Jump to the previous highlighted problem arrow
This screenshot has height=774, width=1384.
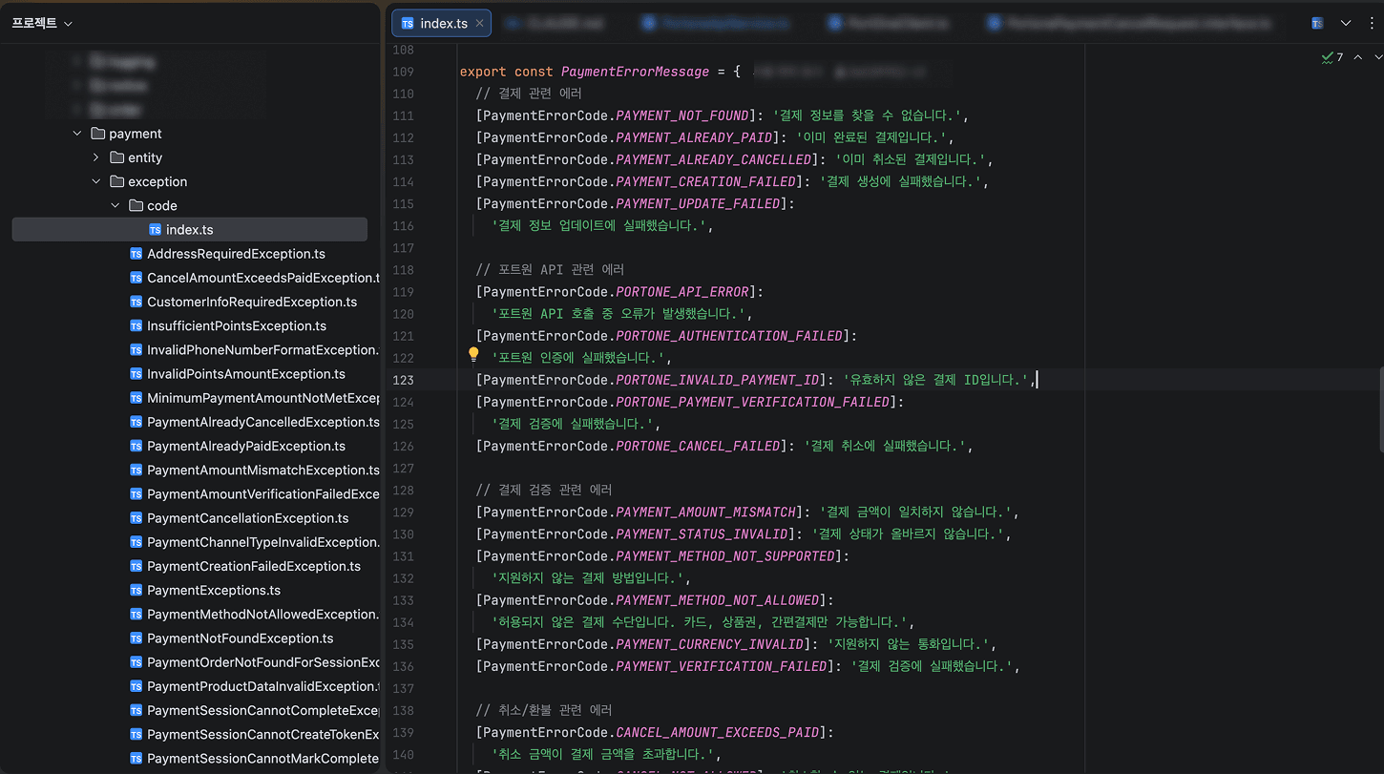coord(1358,58)
